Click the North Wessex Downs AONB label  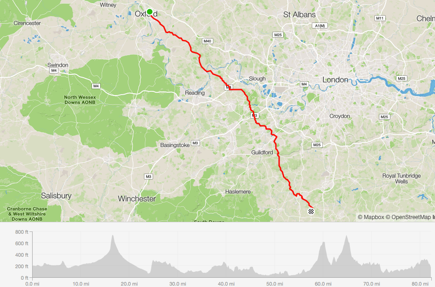80,100
